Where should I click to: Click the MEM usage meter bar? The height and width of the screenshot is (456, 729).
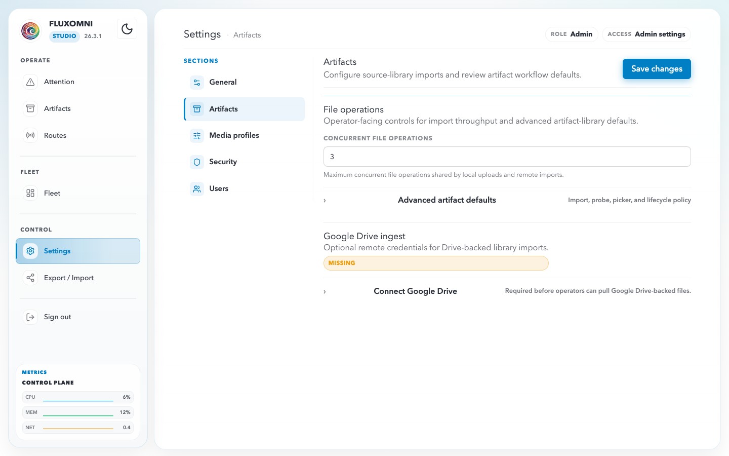click(78, 412)
